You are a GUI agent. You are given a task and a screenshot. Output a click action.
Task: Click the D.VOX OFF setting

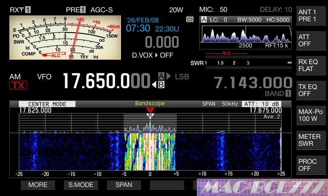pos(153,55)
